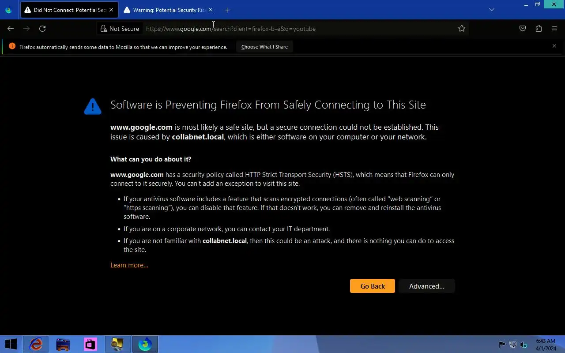This screenshot has width=565, height=353.
Task: Open the Firefox application menu (hamburger)
Action: click(x=554, y=29)
